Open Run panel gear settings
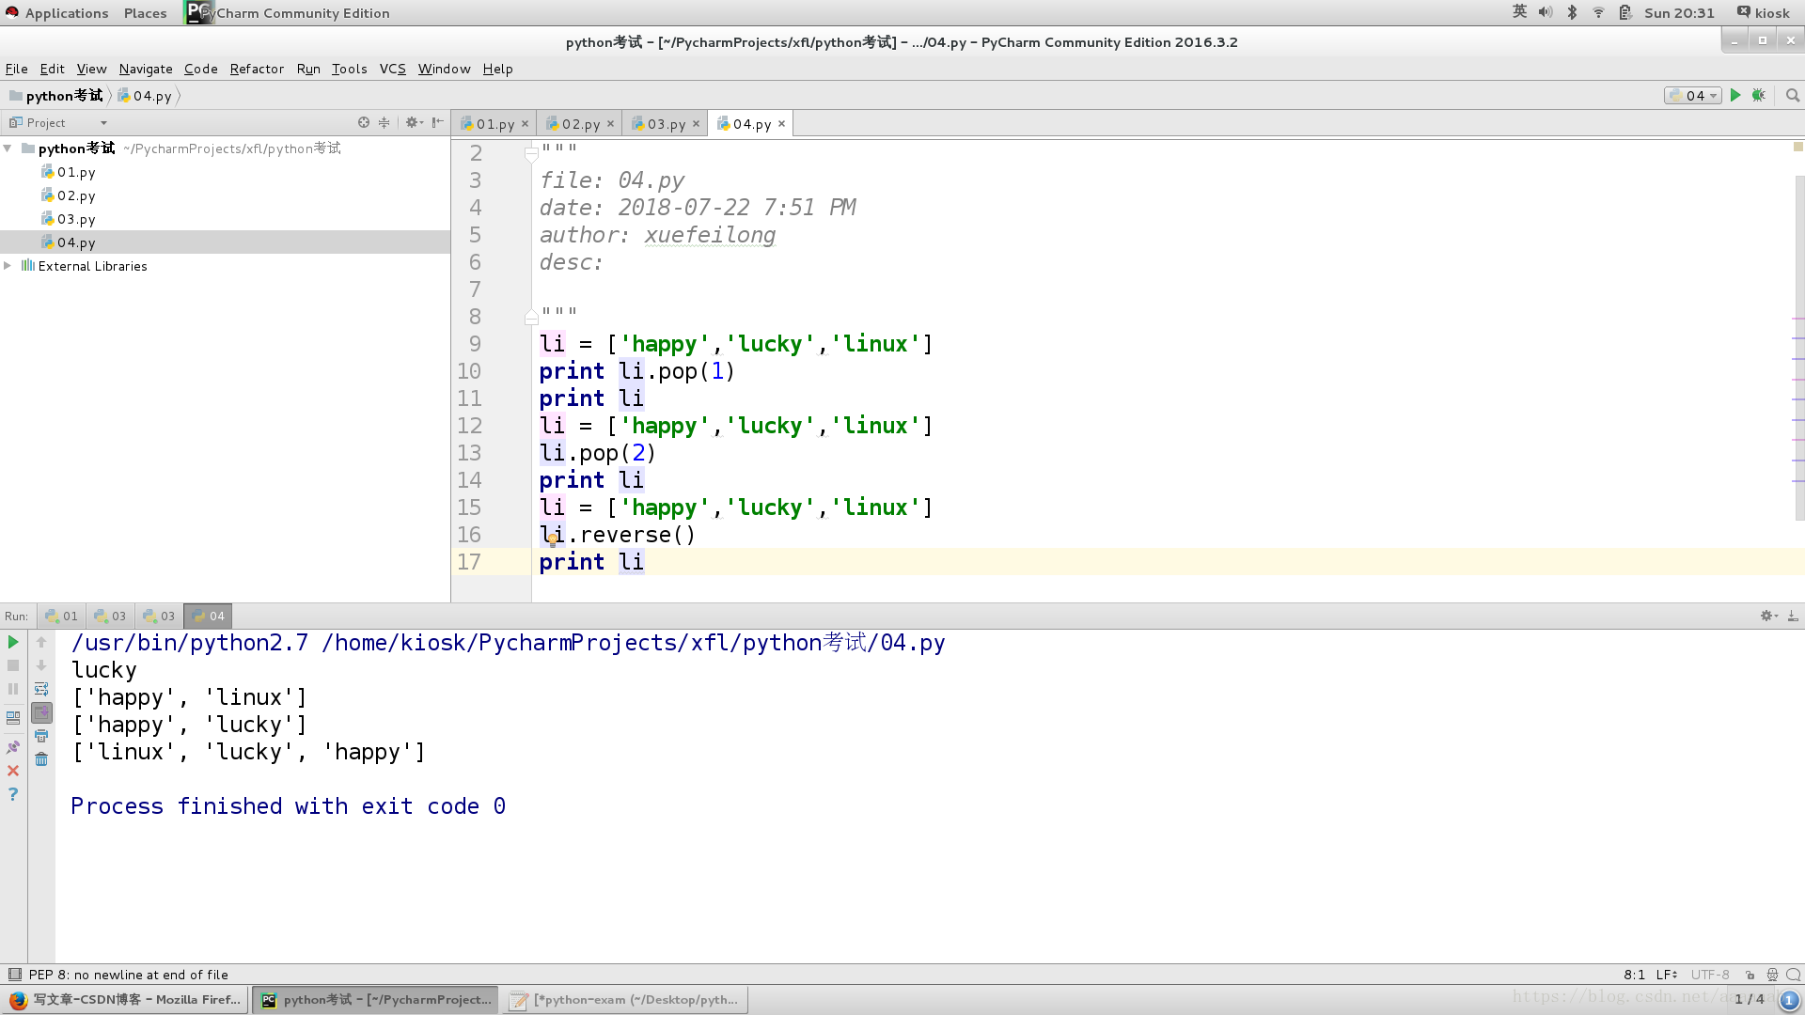Image resolution: width=1805 pixels, height=1015 pixels. pos(1768,616)
